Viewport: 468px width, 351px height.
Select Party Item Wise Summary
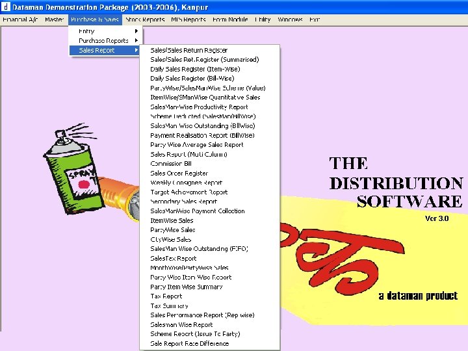(209, 287)
